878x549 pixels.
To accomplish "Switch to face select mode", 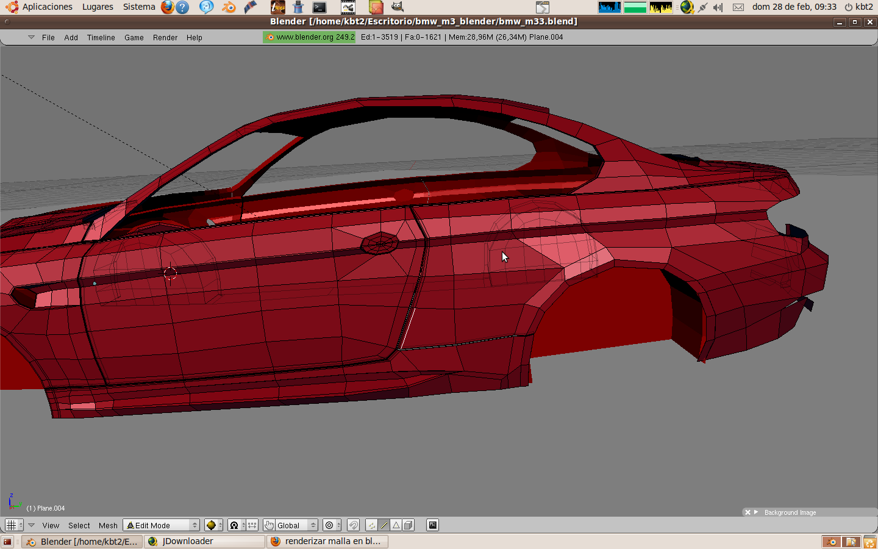I will click(x=396, y=525).
